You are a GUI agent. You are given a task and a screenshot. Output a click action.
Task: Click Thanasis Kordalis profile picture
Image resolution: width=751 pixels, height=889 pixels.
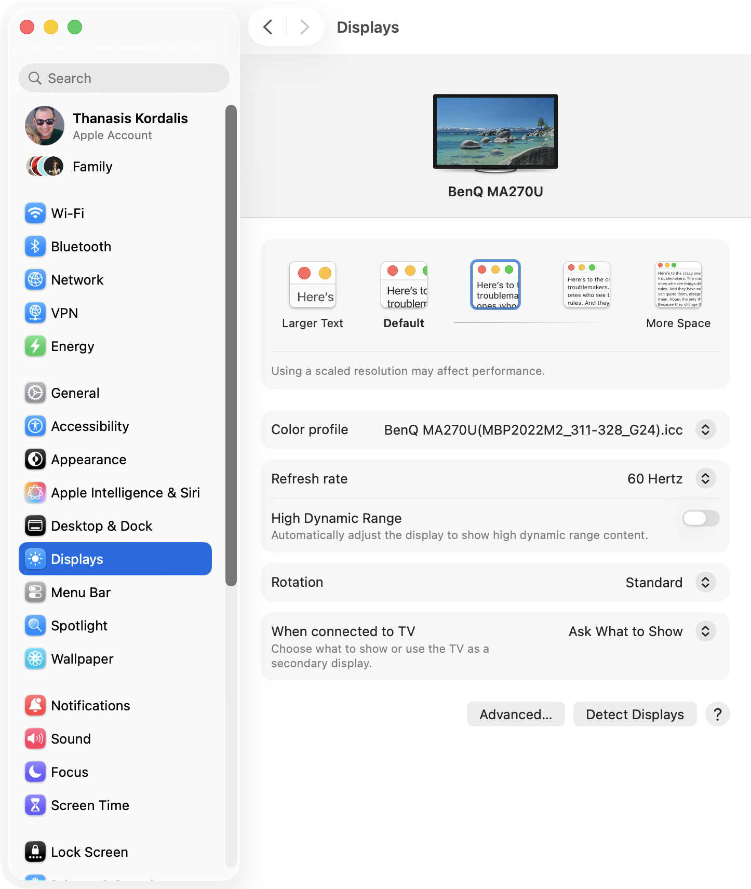point(45,126)
